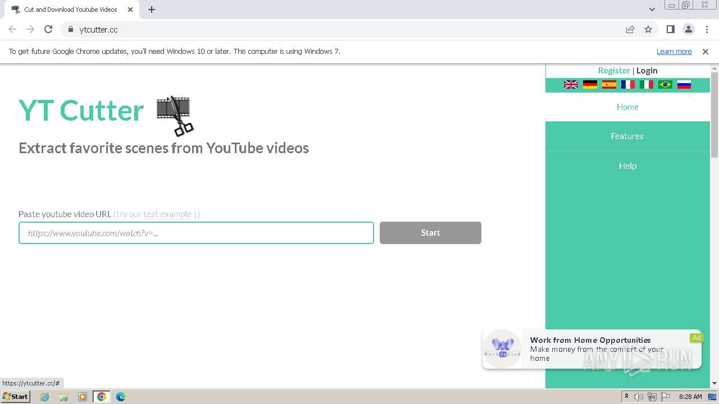This screenshot has width=719, height=404.
Task: Open the Features menu item
Action: (x=627, y=136)
